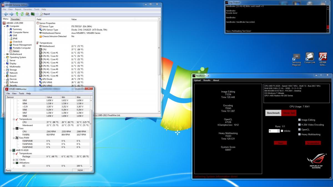Uncheck the OpenCL test in RealBench
Viewport: 333px width, 187px height.
299,129
